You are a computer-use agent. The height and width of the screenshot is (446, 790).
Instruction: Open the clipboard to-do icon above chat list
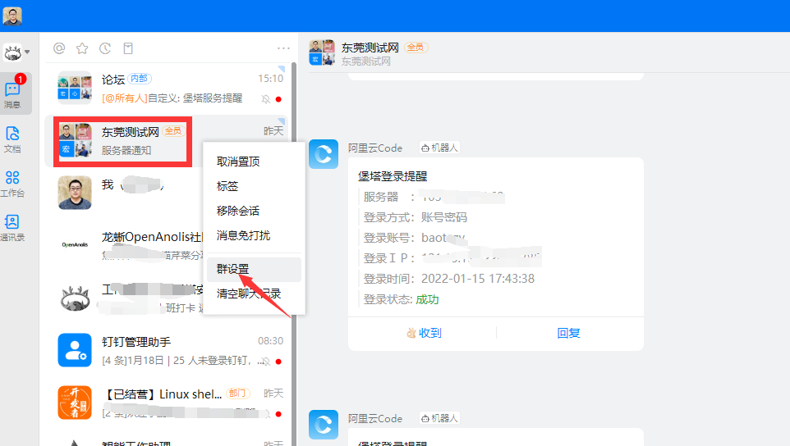point(128,48)
